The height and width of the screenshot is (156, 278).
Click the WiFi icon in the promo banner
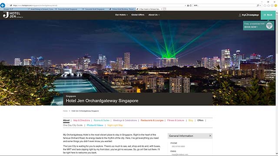(269, 26)
